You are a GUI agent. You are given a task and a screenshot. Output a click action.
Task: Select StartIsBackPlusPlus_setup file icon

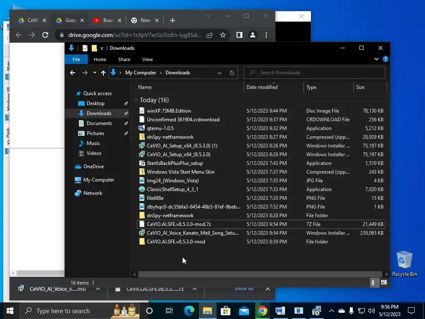142,163
